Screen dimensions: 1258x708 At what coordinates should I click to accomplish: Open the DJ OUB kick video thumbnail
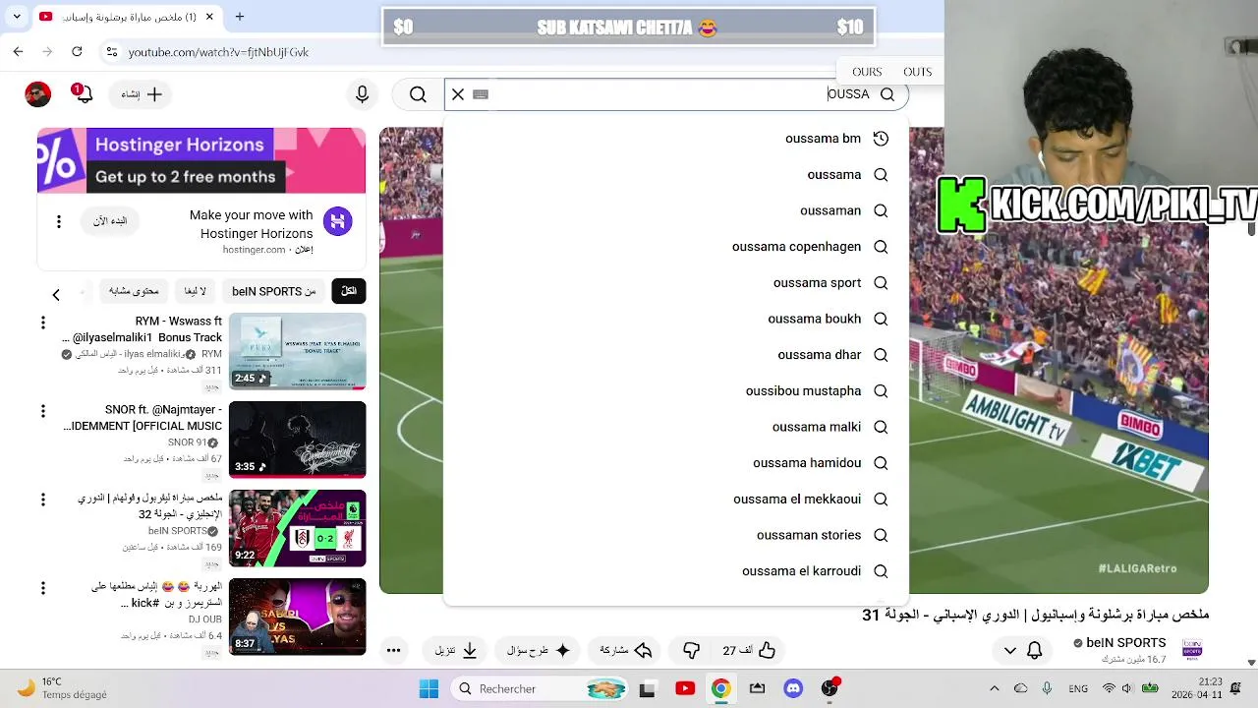tap(298, 617)
